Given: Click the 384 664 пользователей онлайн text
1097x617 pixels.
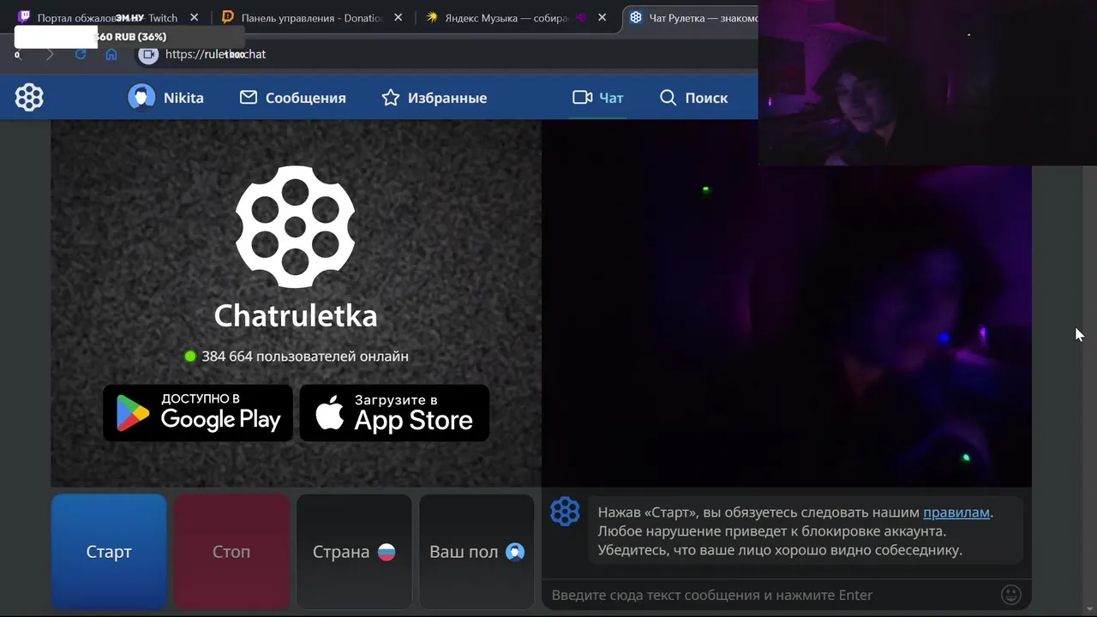Looking at the screenshot, I should [304, 356].
